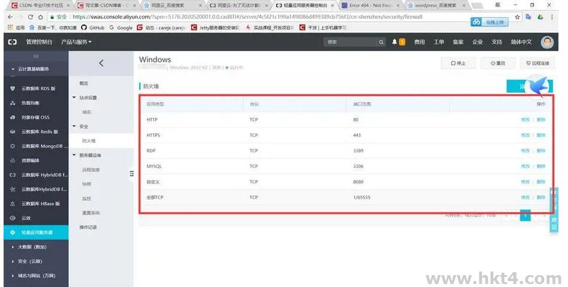Open the 云数据库 RDS 版 sidebar icon
This screenshot has width=568, height=287.
point(13,89)
